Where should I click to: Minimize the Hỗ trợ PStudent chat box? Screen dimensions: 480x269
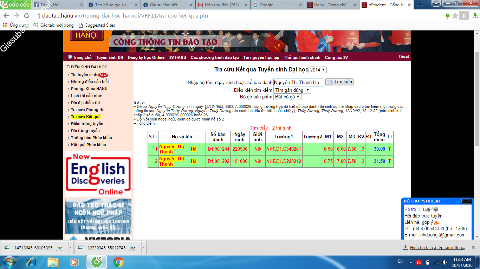click(x=466, y=201)
